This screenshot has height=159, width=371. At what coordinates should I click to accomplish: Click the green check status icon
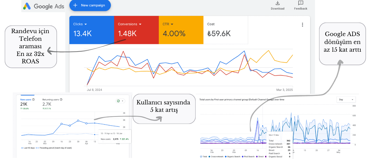click(118, 101)
